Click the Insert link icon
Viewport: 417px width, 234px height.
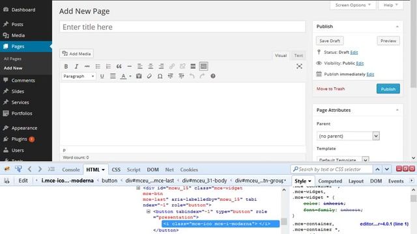(x=172, y=66)
